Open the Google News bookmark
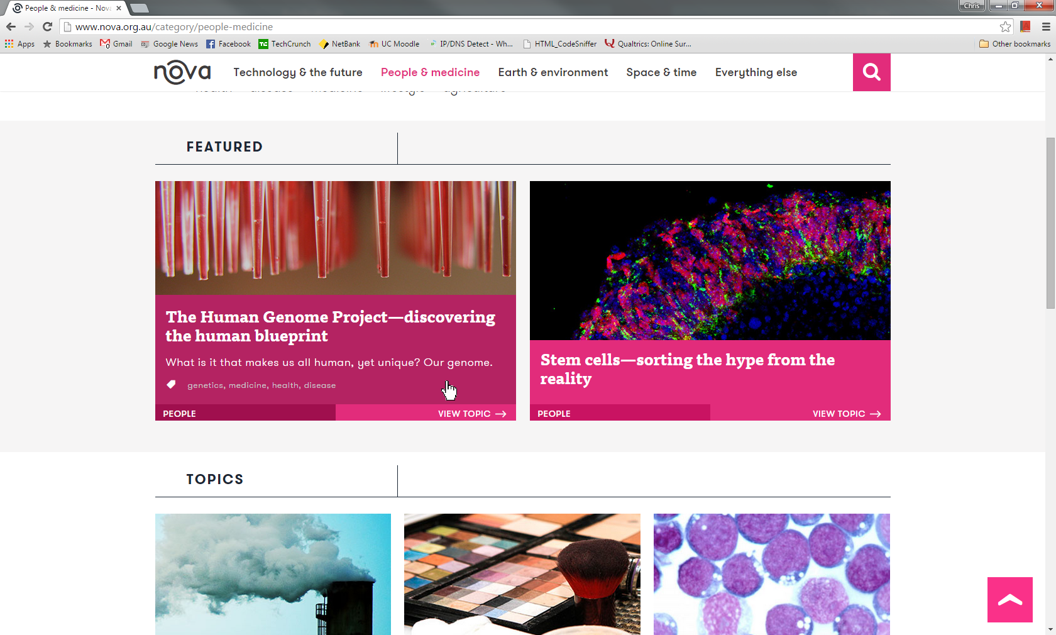This screenshot has height=635, width=1056. pyautogui.click(x=169, y=44)
